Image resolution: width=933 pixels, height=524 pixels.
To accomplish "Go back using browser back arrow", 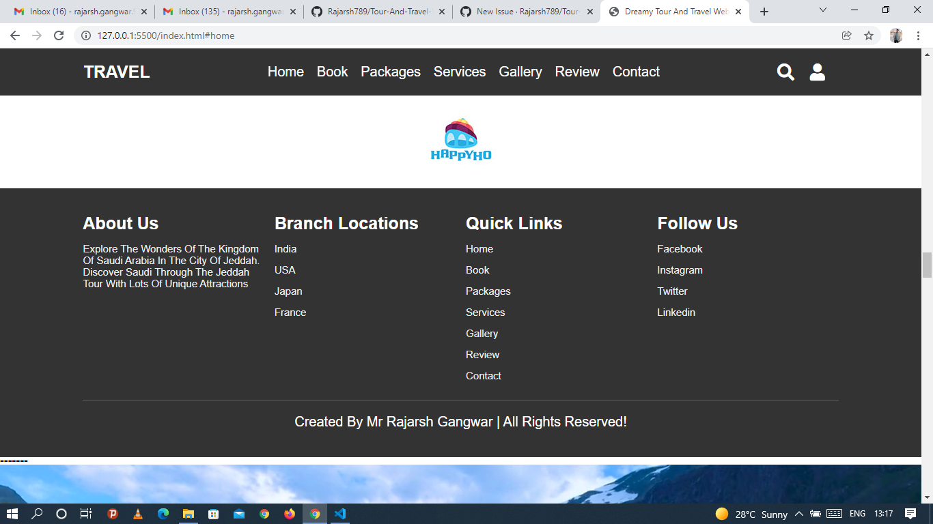I will coord(15,35).
